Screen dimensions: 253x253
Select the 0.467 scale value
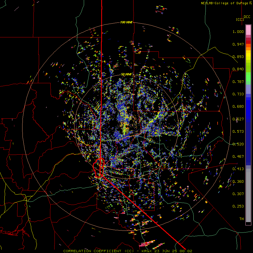(x=238, y=157)
